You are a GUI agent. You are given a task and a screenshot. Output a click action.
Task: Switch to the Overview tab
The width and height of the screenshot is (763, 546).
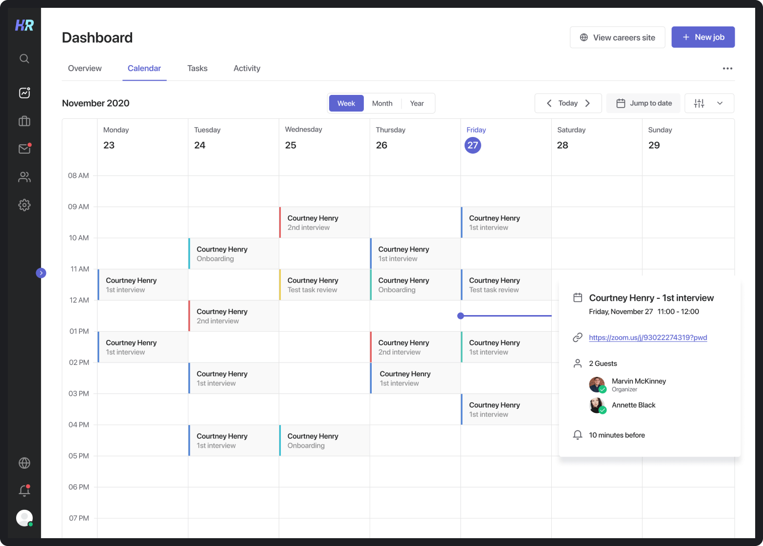click(x=85, y=68)
